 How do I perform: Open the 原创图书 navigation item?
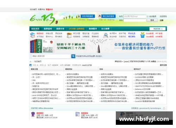coord(93,29)
